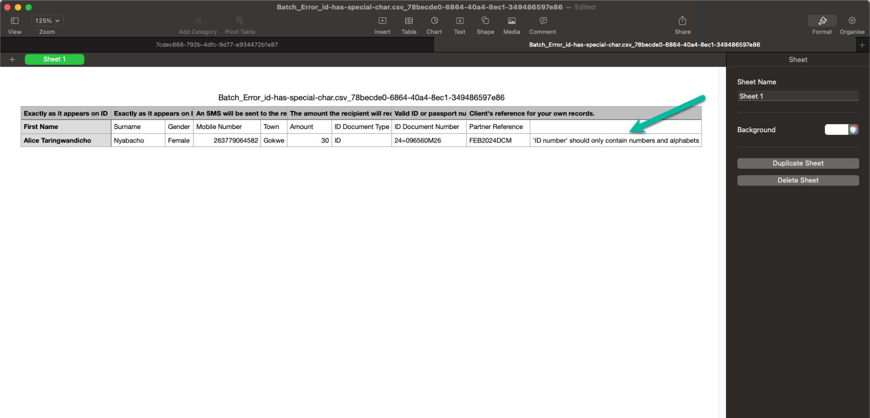Open the View sidebar options icon
Viewport: 870px width, 418px height.
click(15, 21)
